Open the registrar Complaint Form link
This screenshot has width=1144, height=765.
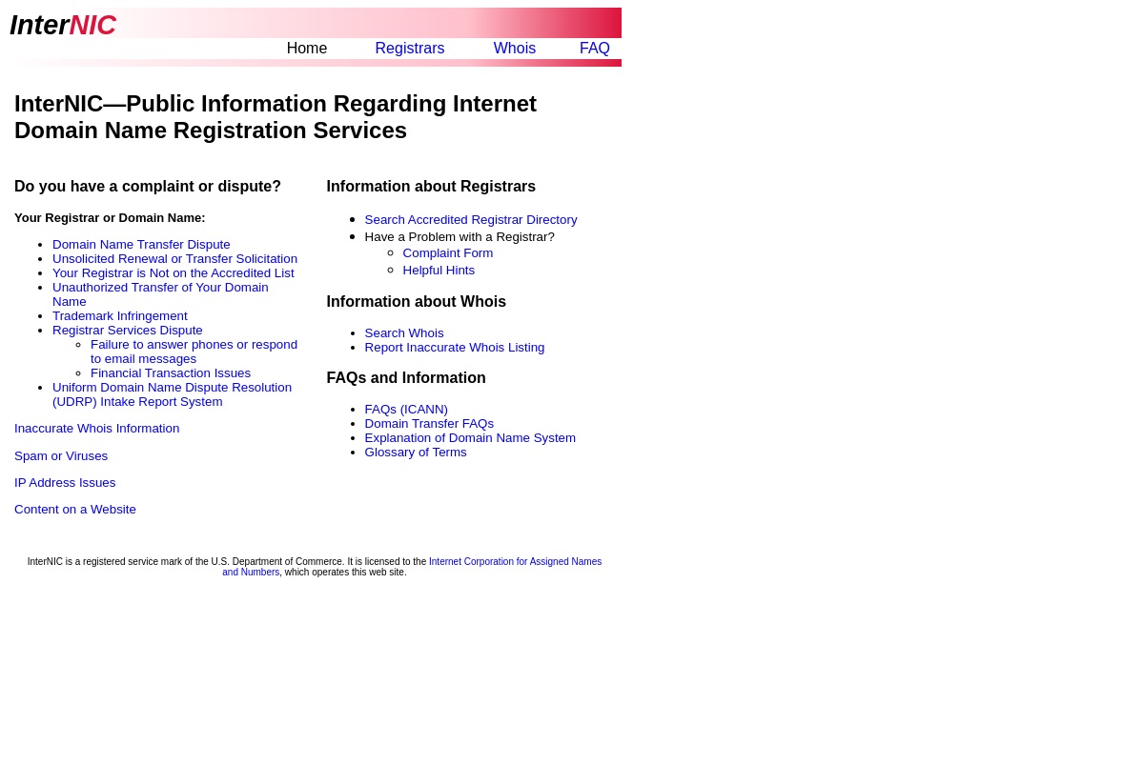tap(447, 253)
